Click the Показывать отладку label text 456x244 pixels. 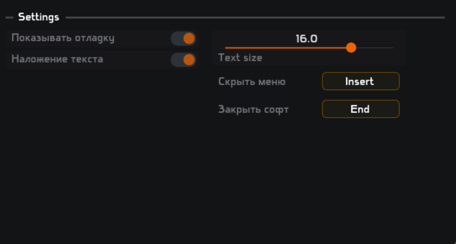coord(63,38)
